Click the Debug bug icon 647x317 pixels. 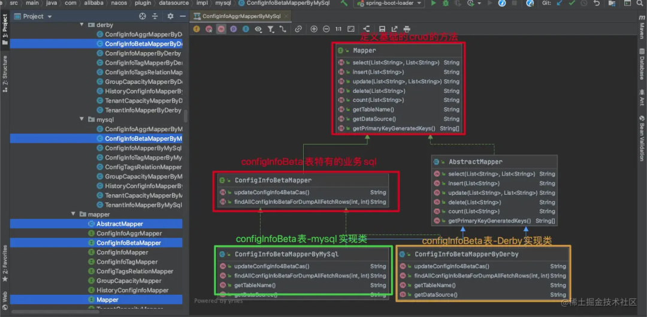[446, 4]
